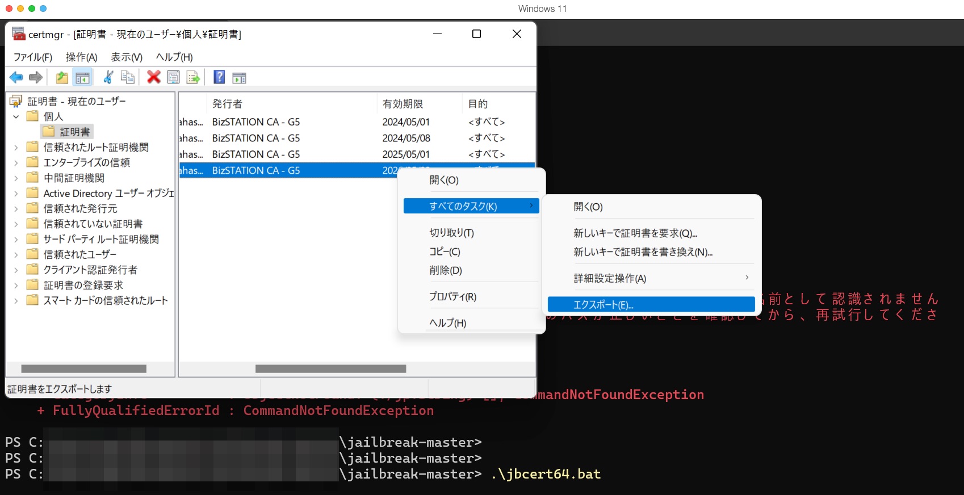964x495 pixels.
Task: Click the macOS blue dot in title bar
Action: (x=43, y=9)
